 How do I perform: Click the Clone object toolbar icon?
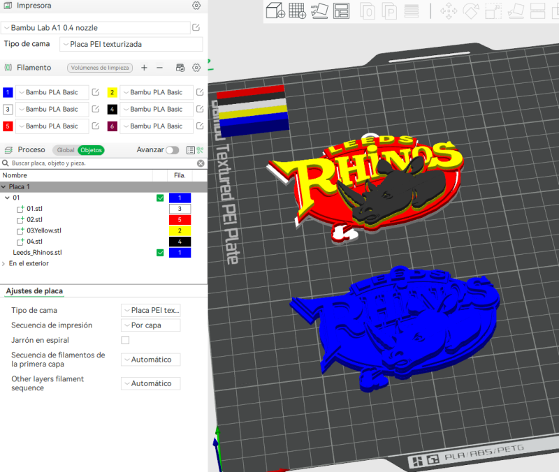(x=368, y=11)
